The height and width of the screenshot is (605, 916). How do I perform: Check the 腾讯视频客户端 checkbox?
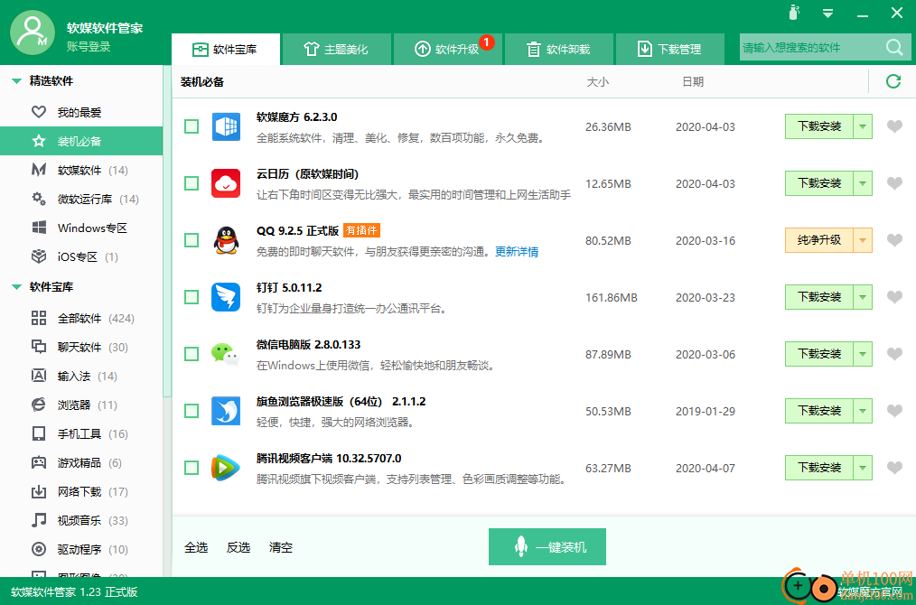[192, 468]
